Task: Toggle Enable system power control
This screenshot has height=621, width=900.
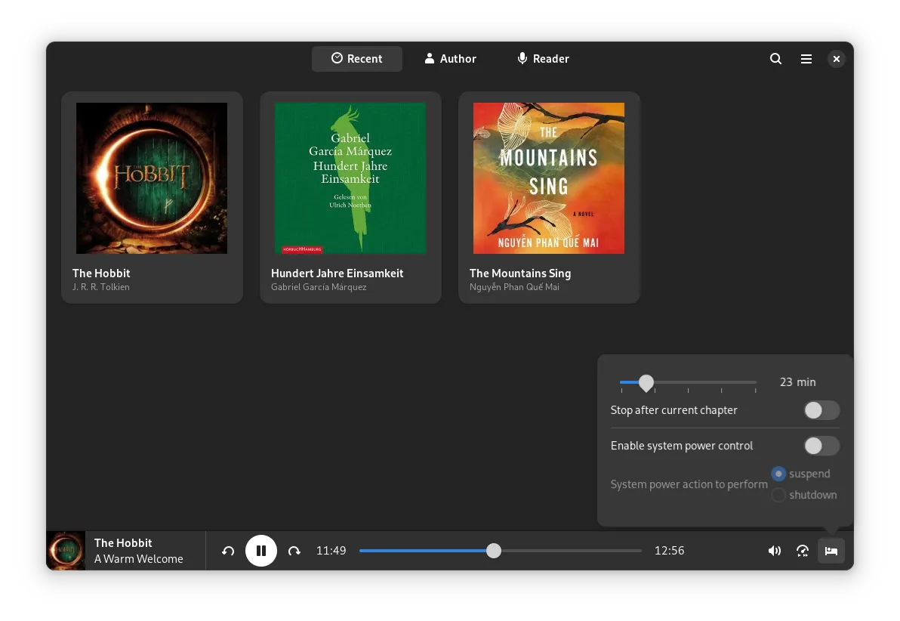Action: click(x=821, y=446)
